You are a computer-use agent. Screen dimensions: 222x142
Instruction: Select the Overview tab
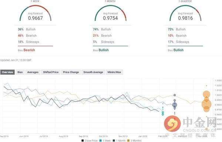[7, 72]
